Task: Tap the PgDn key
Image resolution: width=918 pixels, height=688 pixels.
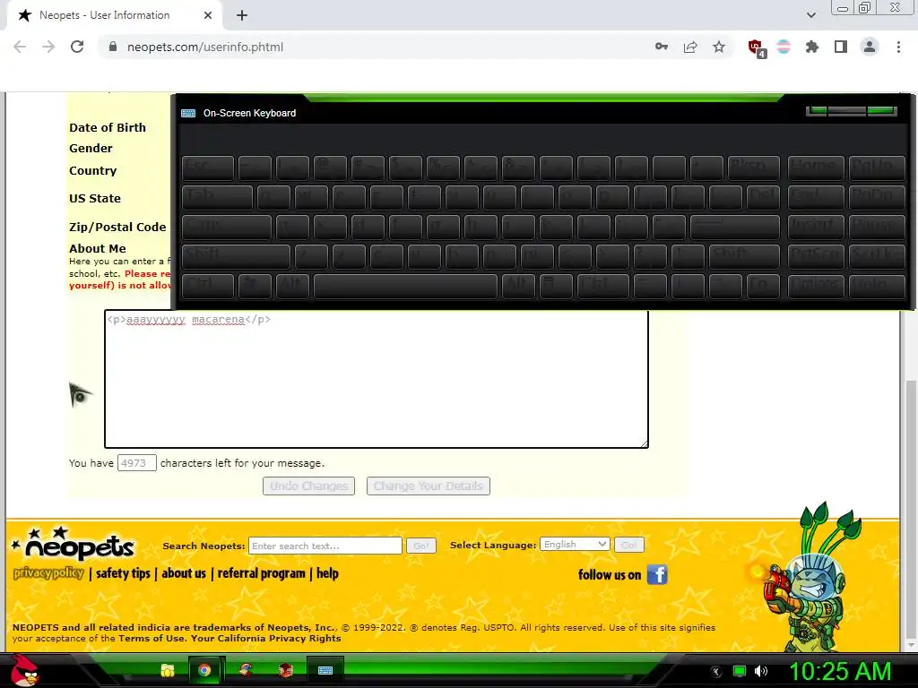Action: point(877,198)
